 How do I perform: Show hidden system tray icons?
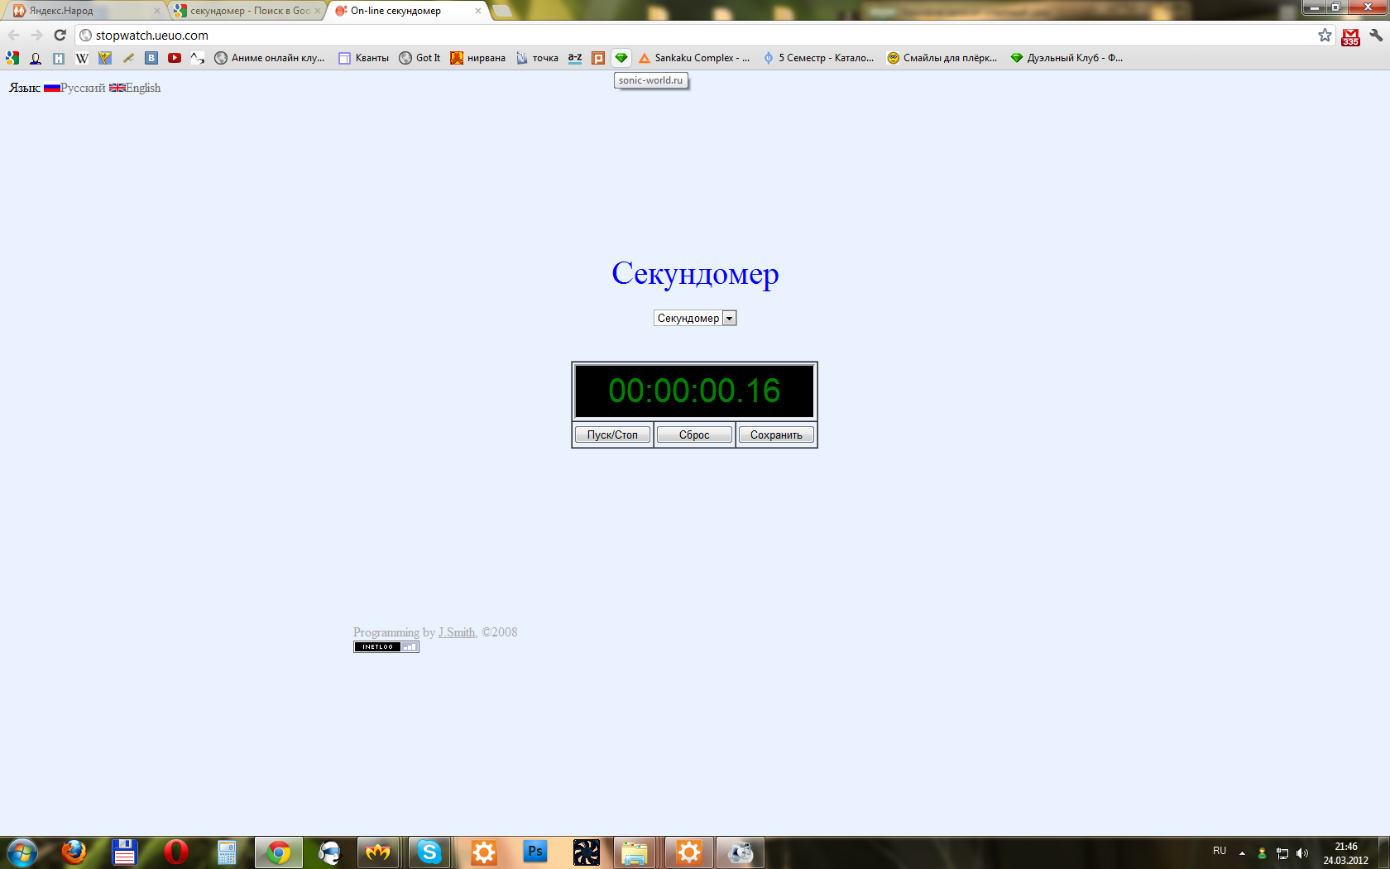1242,853
